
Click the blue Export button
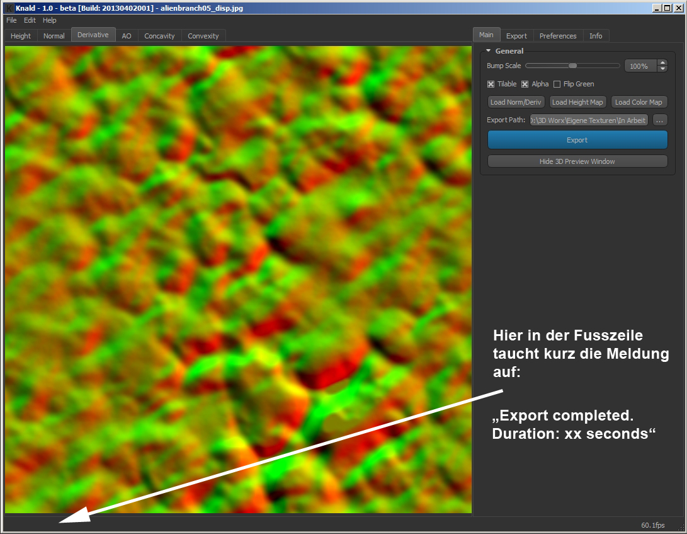pyautogui.click(x=577, y=140)
